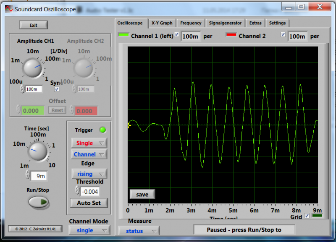
Task: Click the red Channel 2 color swatch
Action: (231, 35)
